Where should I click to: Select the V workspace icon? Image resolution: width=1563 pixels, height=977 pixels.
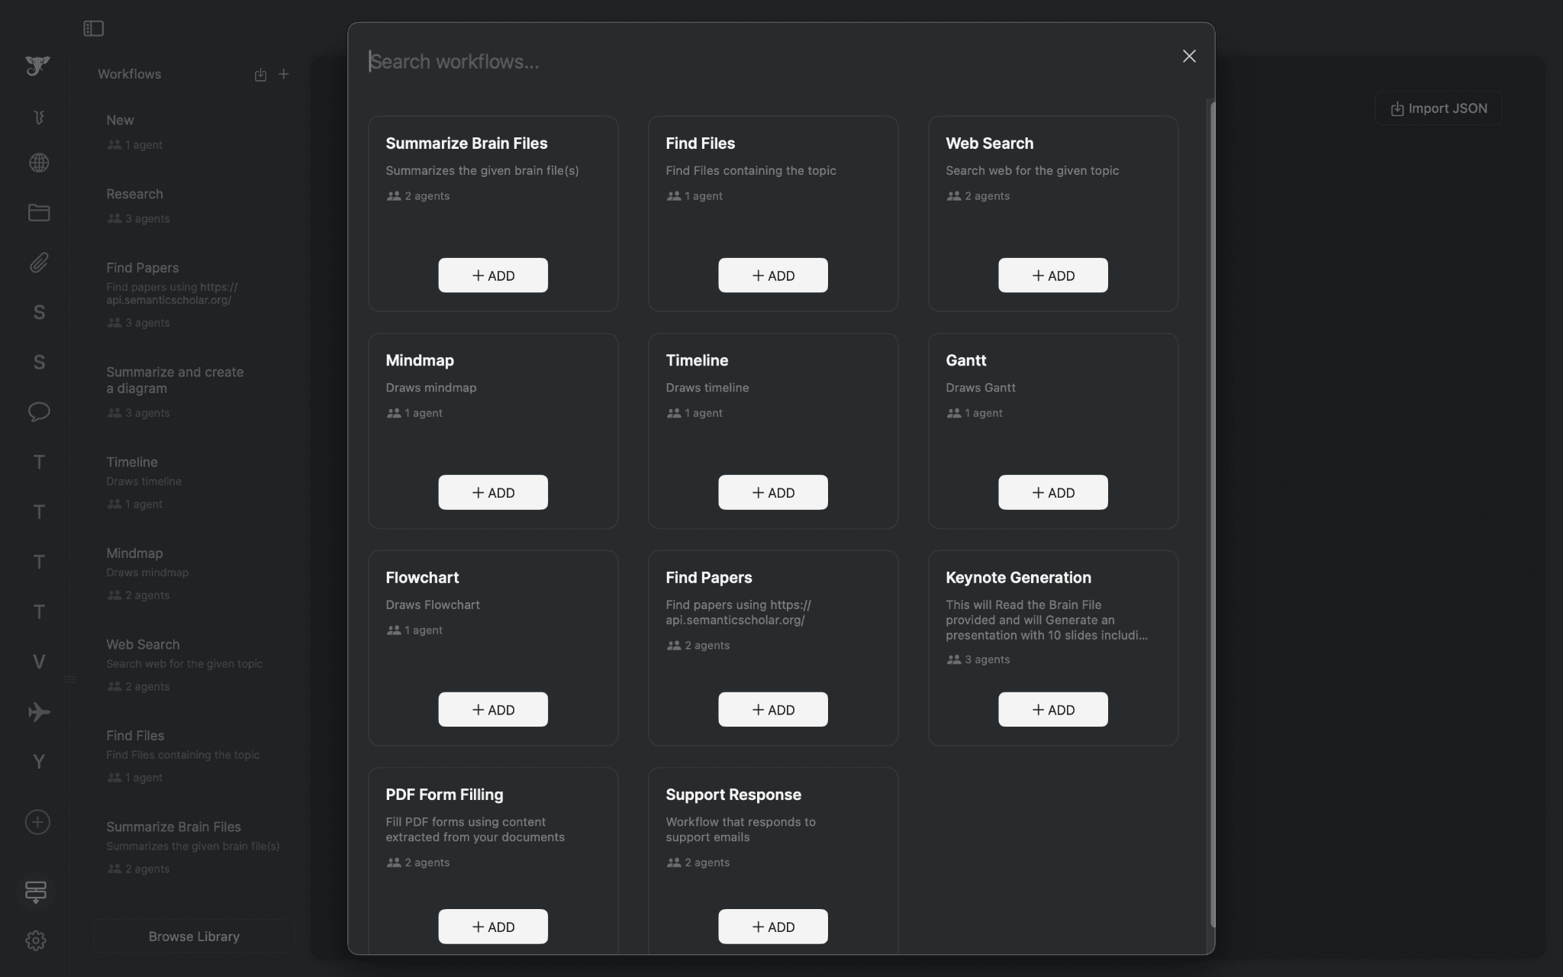39,662
